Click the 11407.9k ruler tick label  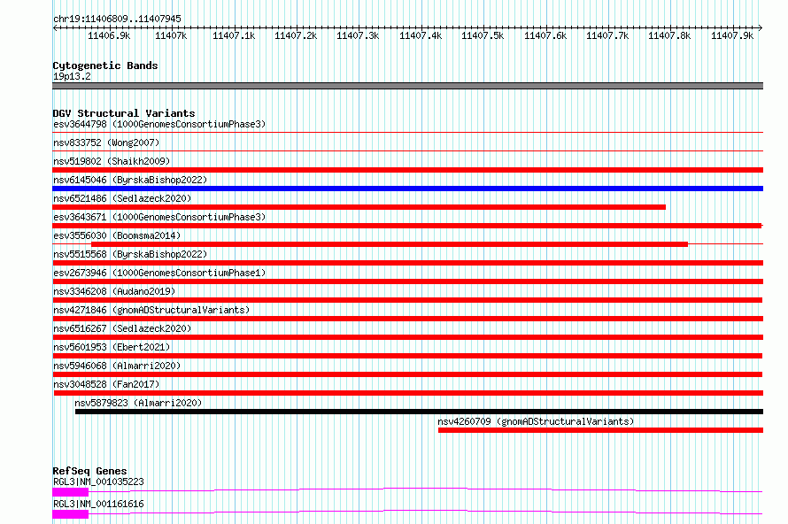tap(732, 35)
